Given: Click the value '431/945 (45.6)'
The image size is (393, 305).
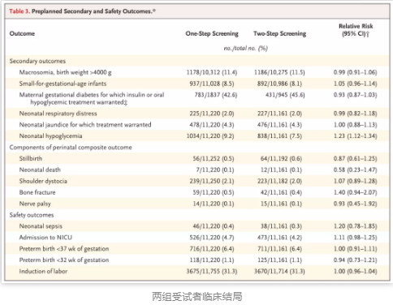Looking at the screenshot, I should tap(285, 95).
